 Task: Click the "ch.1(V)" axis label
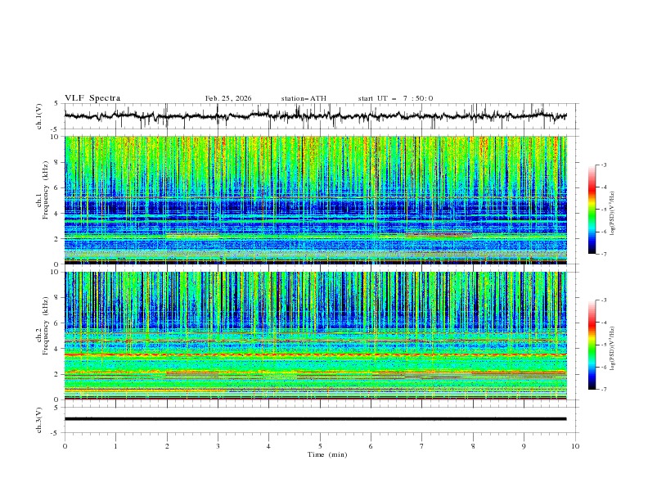click(x=39, y=116)
